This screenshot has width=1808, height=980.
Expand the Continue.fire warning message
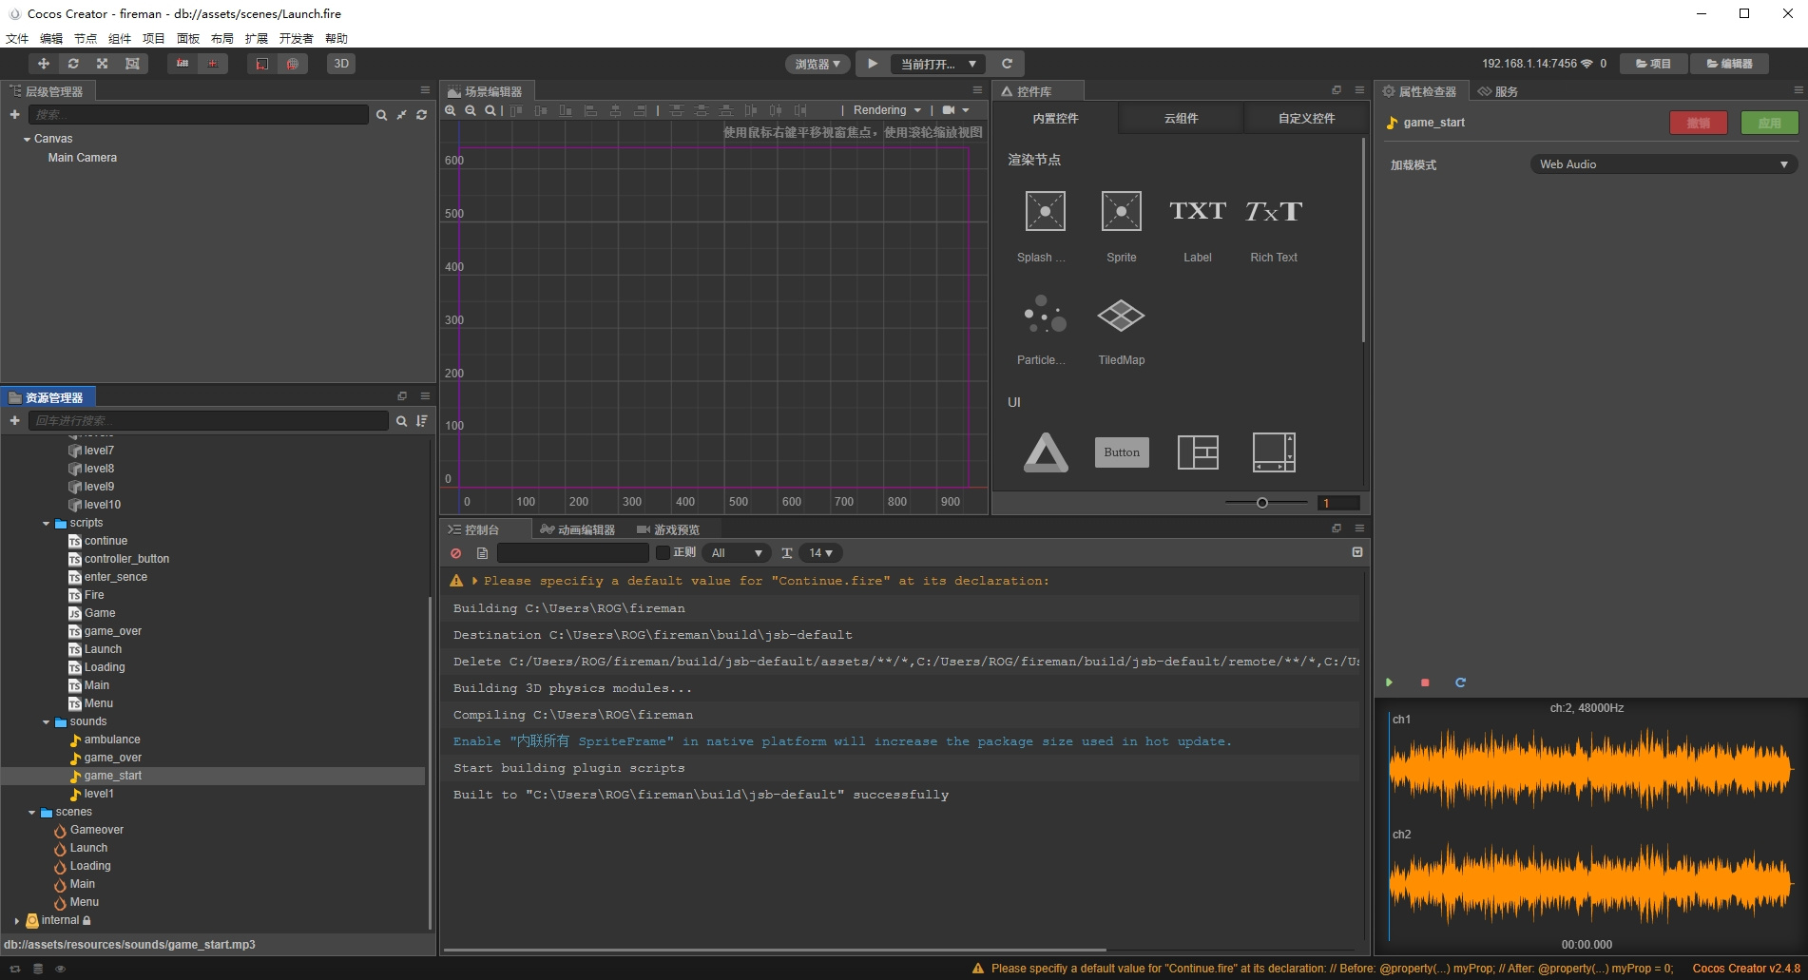[x=475, y=581]
